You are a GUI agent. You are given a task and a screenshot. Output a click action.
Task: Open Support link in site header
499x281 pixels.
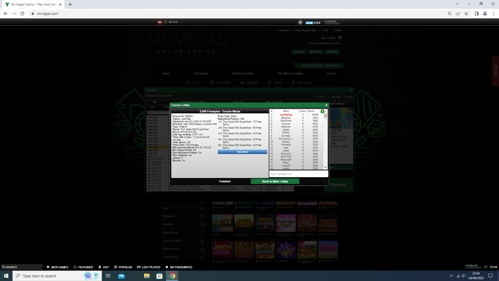tap(284, 30)
